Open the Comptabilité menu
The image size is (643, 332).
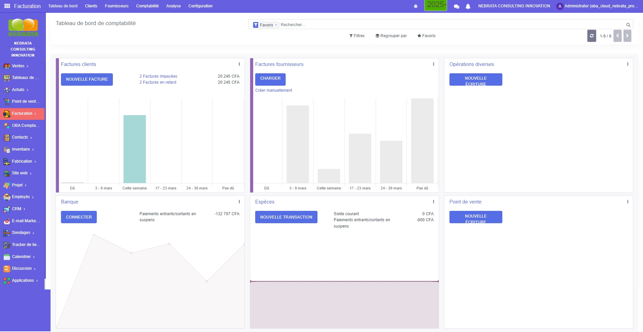147,6
